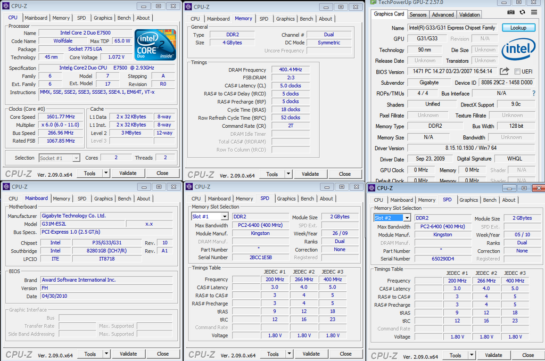Click the serial number 2BCC1E5B field

click(x=260, y=258)
